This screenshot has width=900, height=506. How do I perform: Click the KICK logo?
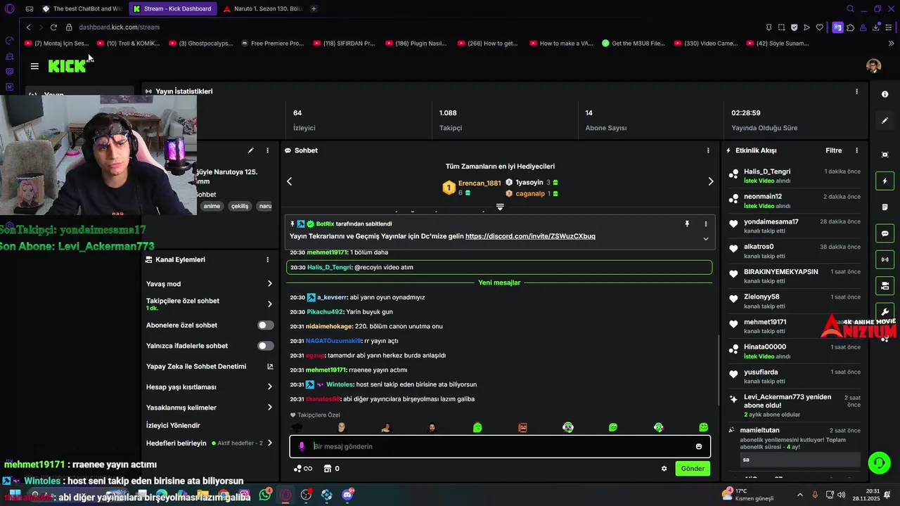coord(67,66)
